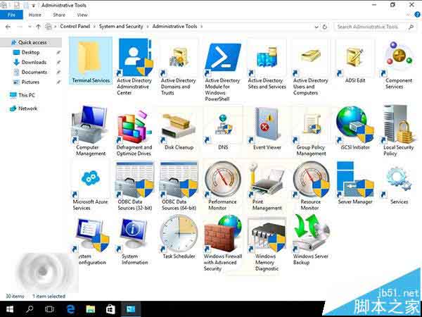Open File Explorer from the taskbar
The image size is (422, 317).
tap(91, 309)
